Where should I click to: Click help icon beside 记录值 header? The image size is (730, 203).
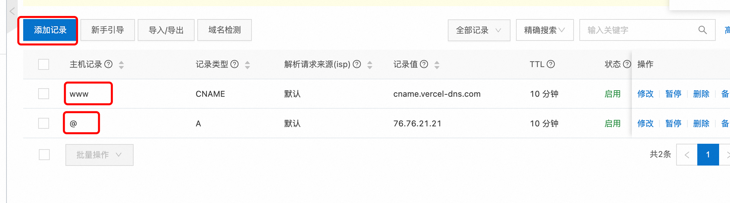coord(424,64)
